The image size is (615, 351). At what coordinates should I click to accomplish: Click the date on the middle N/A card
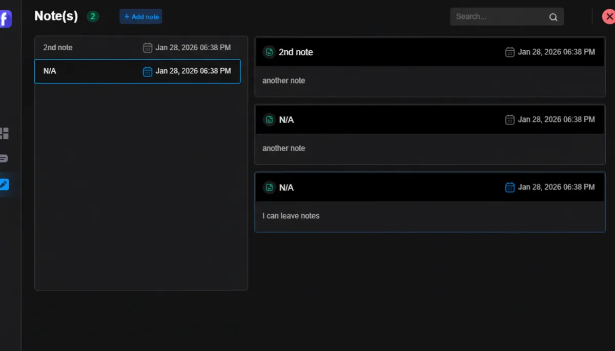[557, 119]
